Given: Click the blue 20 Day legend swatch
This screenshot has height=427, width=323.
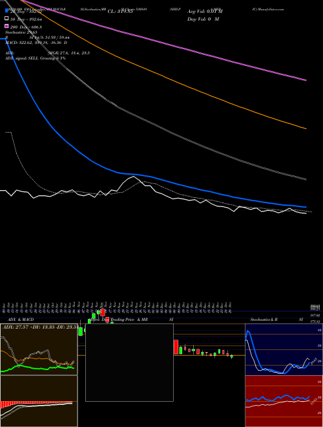Looking at the screenshot, I should click(x=6, y=11).
